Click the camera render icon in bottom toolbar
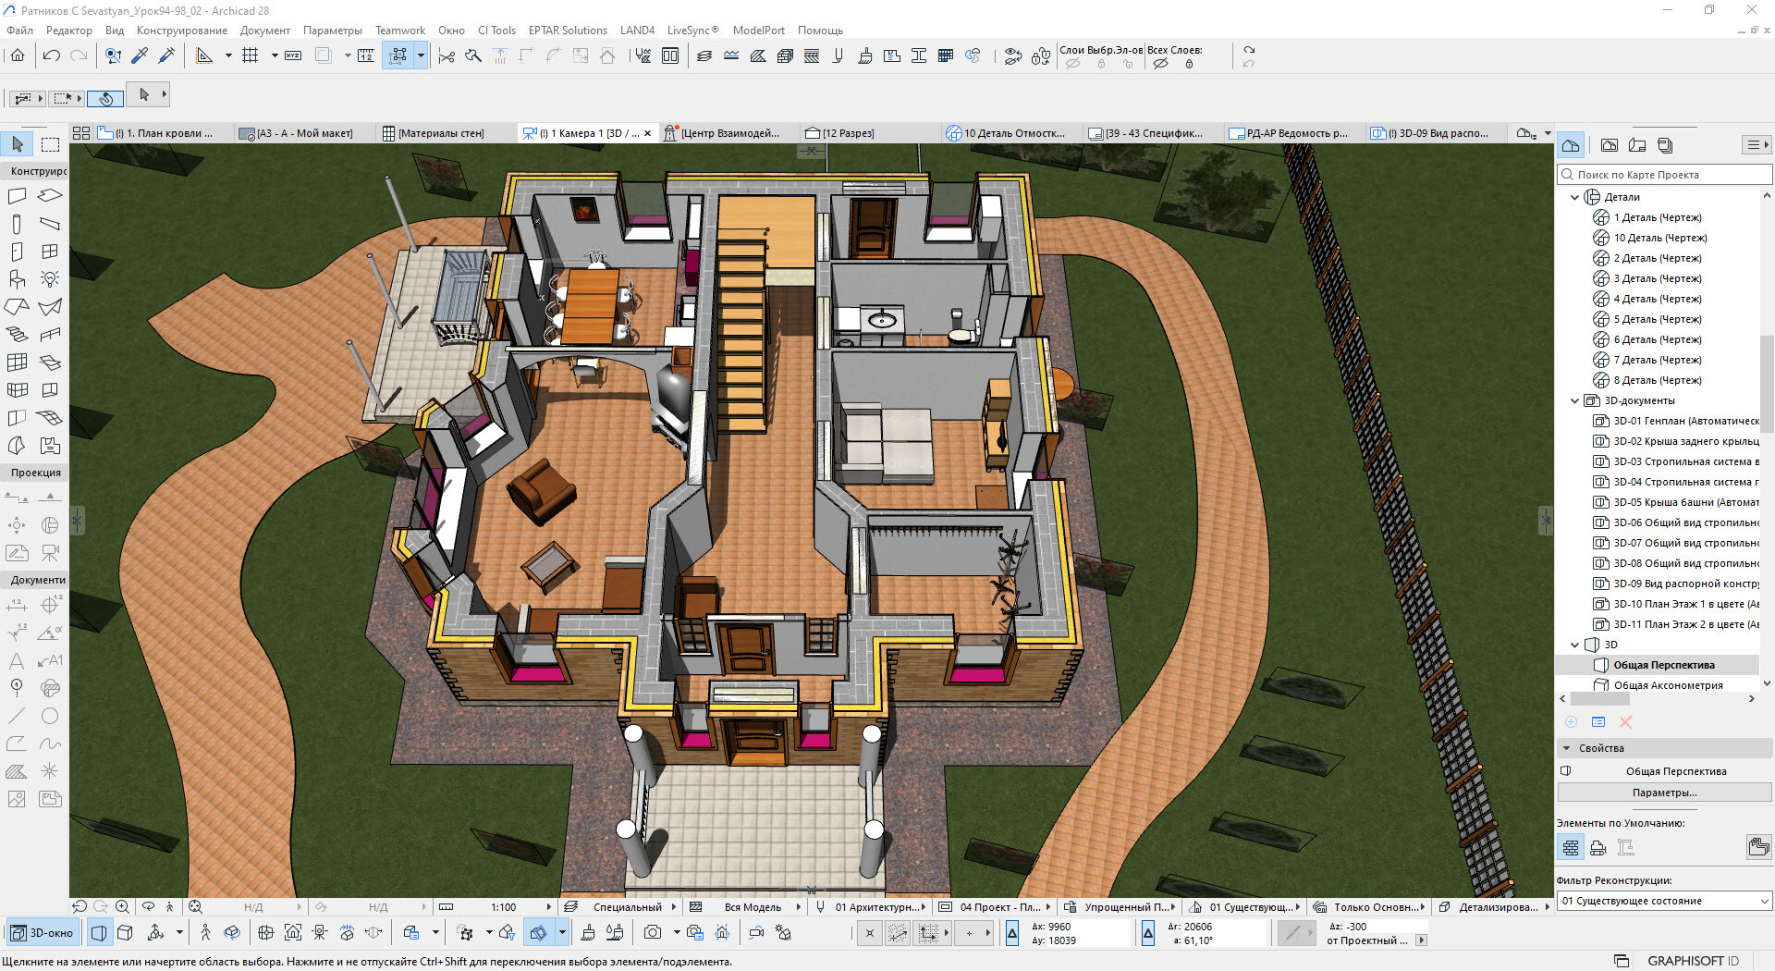 [653, 933]
